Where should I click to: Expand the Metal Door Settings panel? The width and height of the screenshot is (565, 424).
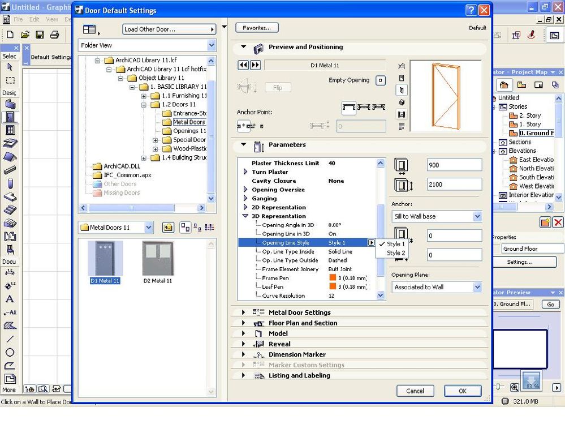click(x=244, y=312)
